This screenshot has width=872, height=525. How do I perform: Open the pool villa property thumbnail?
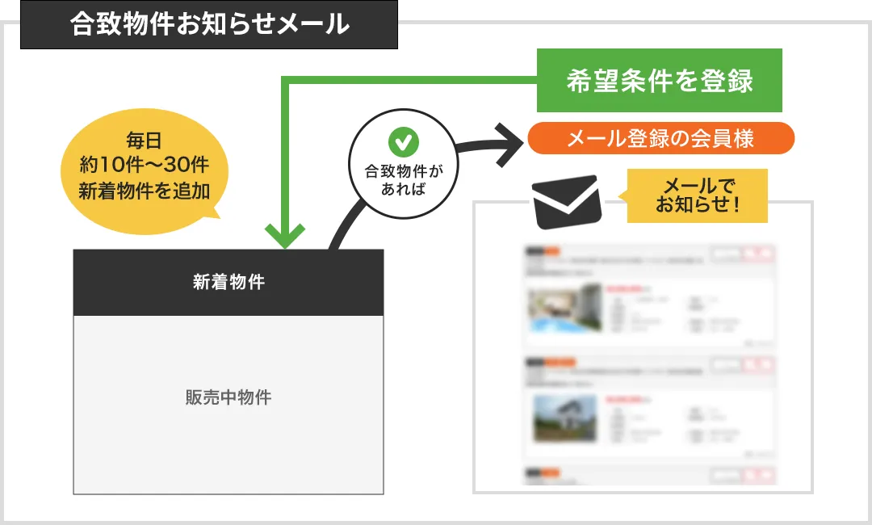click(564, 308)
